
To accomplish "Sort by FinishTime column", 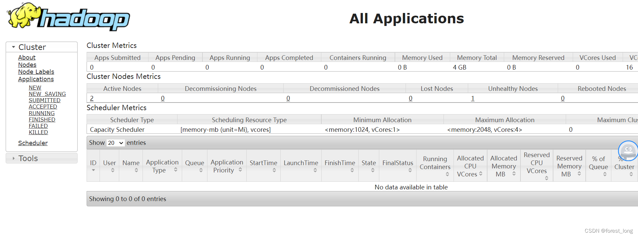I will [x=340, y=165].
